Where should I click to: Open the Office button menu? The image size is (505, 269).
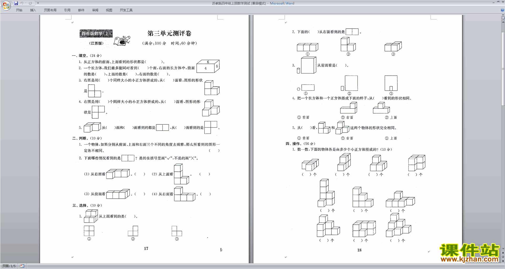pos(6,5)
